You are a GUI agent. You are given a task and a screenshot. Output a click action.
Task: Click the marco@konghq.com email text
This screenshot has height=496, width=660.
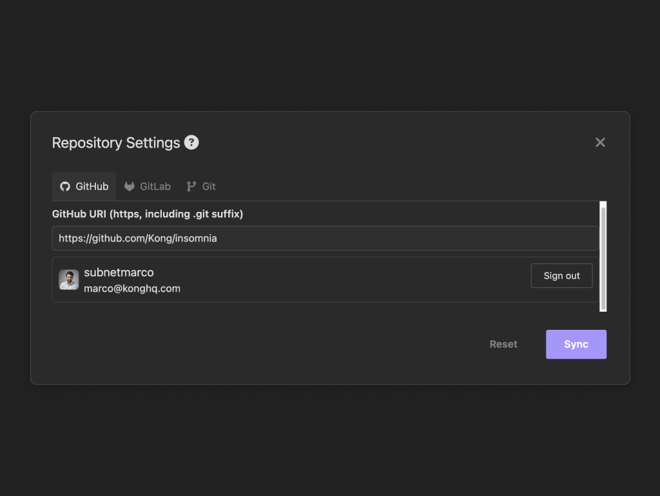point(132,289)
